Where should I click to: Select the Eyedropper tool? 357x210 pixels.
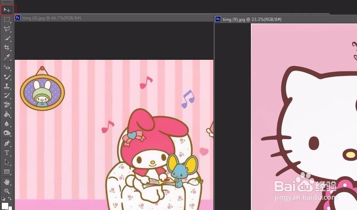pos(7,57)
